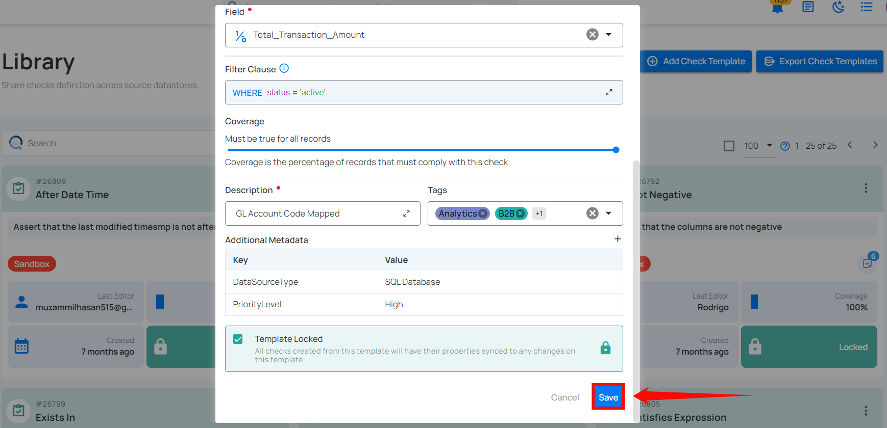Image resolution: width=887 pixels, height=428 pixels.
Task: Click the Sandbox tag
Action: [x=32, y=264]
